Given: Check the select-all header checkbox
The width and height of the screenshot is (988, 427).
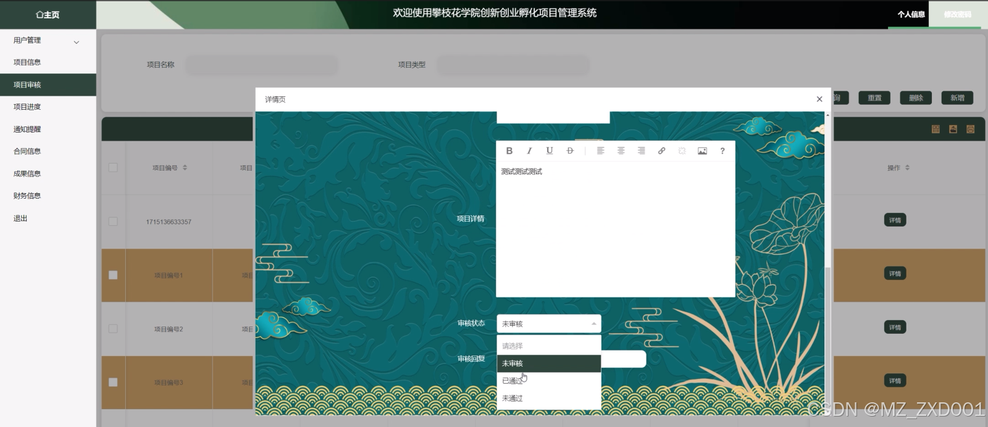Looking at the screenshot, I should click(x=113, y=167).
